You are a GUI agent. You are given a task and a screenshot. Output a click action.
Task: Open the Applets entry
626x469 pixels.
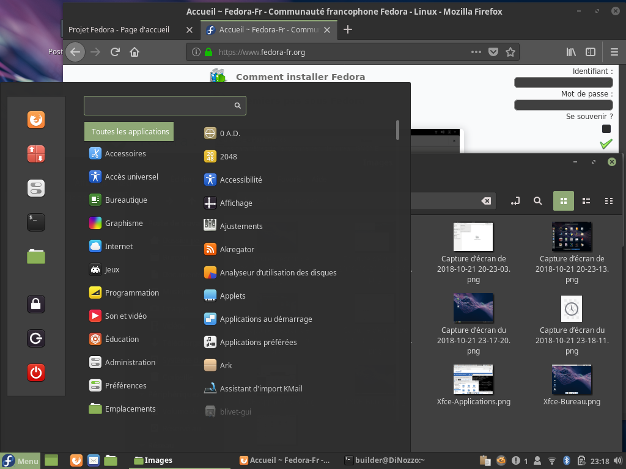click(224, 296)
